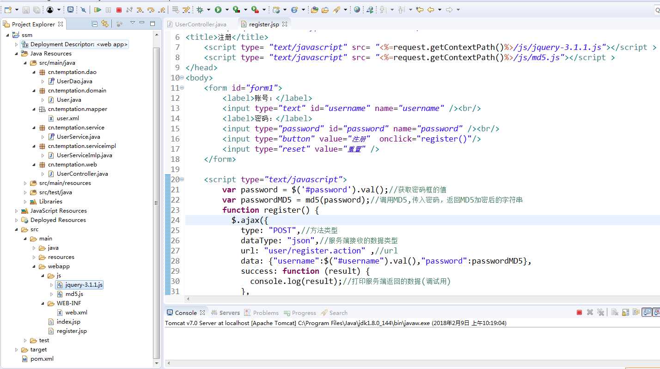Image resolution: width=660 pixels, height=369 pixels.
Task: Click the Step Into icon
Action: click(x=140, y=10)
